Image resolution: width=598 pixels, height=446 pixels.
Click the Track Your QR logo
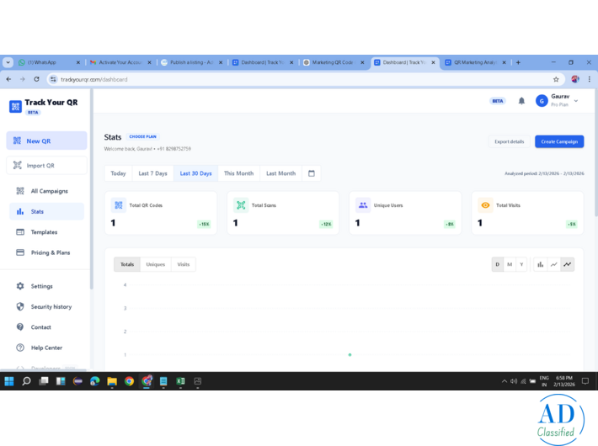[x=15, y=106]
